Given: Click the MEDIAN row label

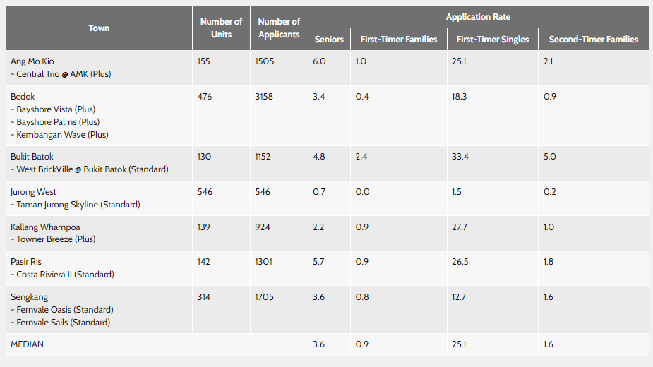Looking at the screenshot, I should pos(28,344).
